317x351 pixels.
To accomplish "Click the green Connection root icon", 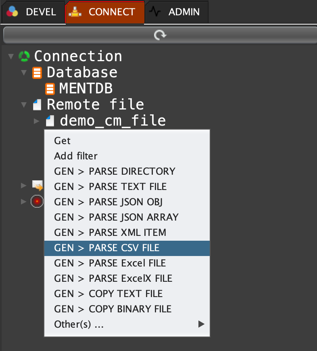I will click(x=25, y=56).
